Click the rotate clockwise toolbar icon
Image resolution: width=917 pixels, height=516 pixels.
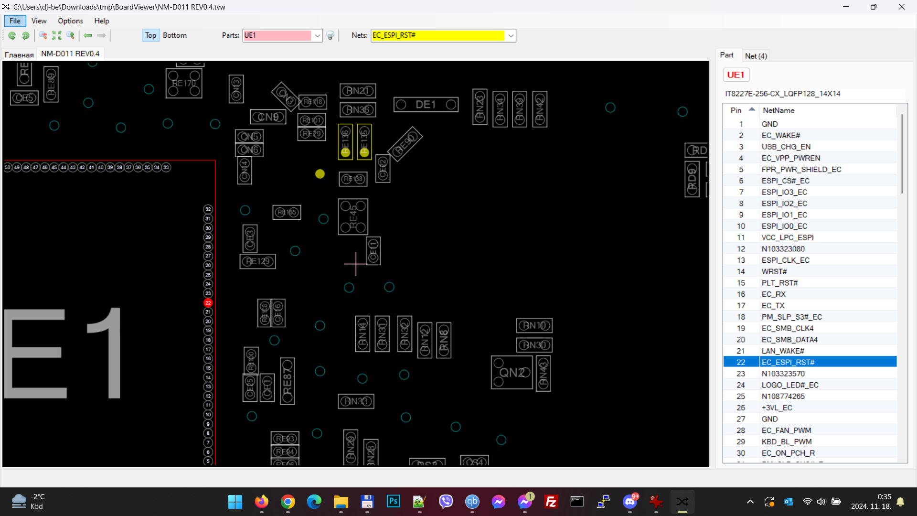coord(26,35)
